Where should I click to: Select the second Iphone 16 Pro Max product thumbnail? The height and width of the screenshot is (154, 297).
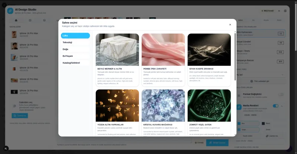(x=14, y=46)
